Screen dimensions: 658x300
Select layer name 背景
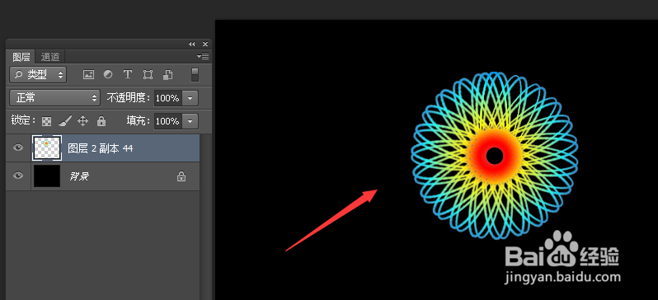coord(79,176)
